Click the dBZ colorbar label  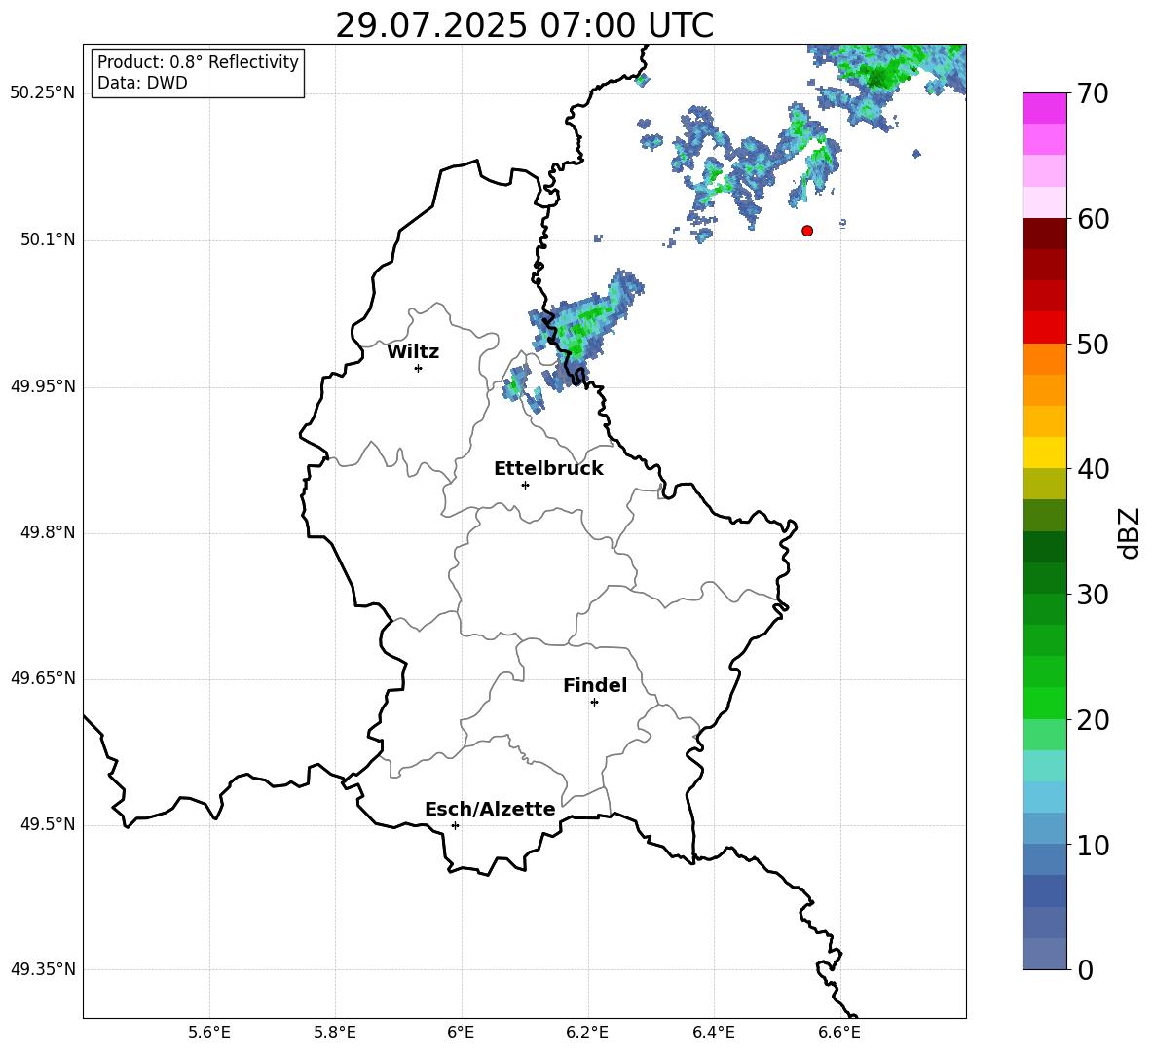tap(1129, 532)
